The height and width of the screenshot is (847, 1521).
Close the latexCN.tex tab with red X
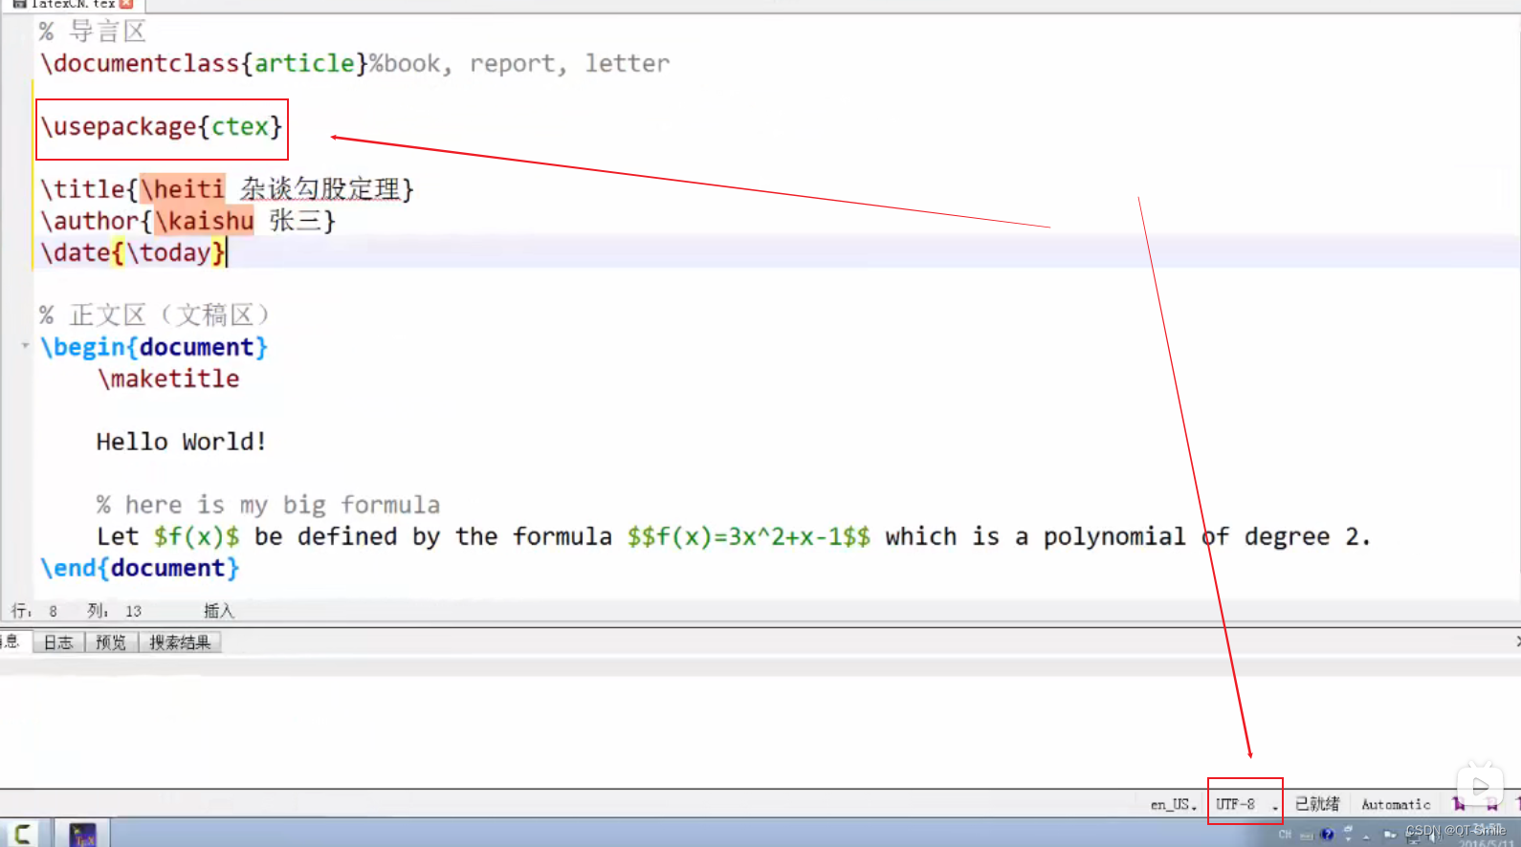tap(126, 4)
